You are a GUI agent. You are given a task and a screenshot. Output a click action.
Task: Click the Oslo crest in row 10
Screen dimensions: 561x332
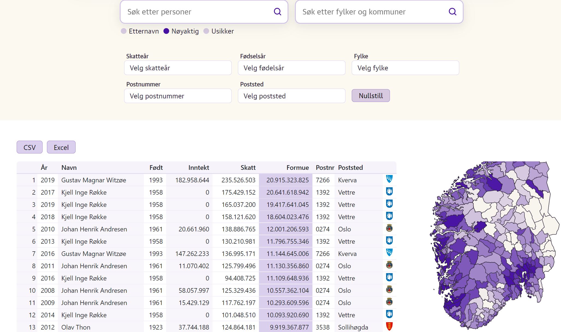click(389, 289)
